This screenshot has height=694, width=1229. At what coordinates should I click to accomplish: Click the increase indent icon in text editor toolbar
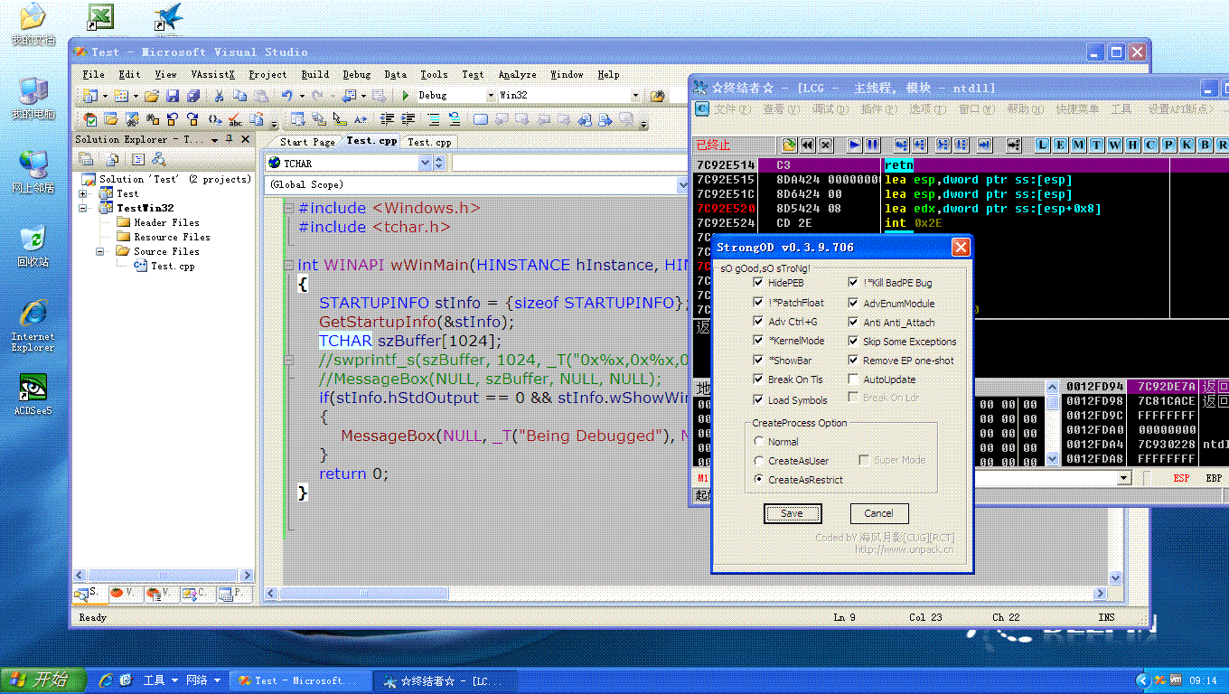point(408,119)
